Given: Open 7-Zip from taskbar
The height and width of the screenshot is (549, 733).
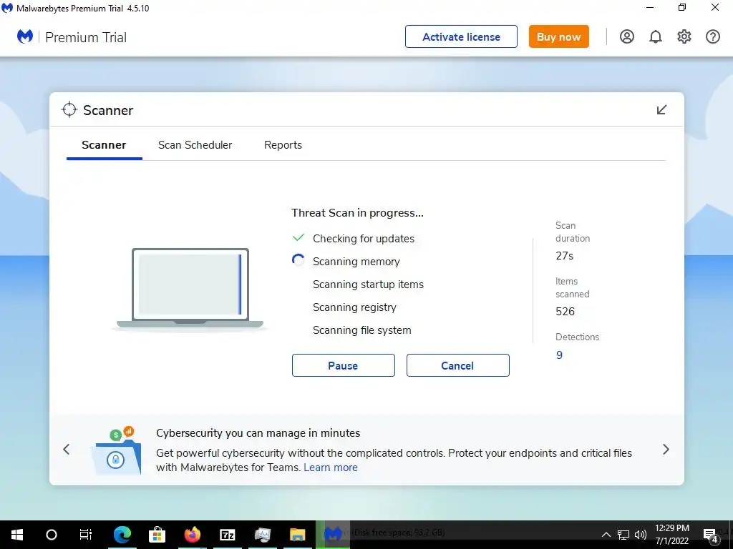Looking at the screenshot, I should [x=227, y=535].
